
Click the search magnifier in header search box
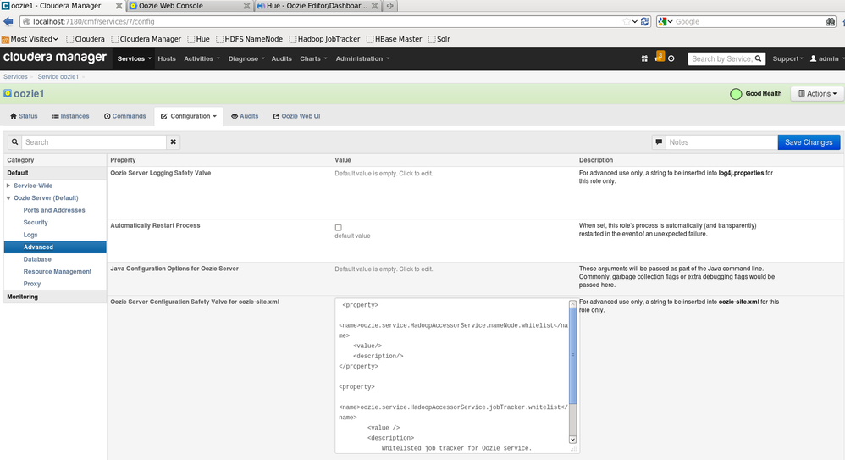[x=758, y=58]
